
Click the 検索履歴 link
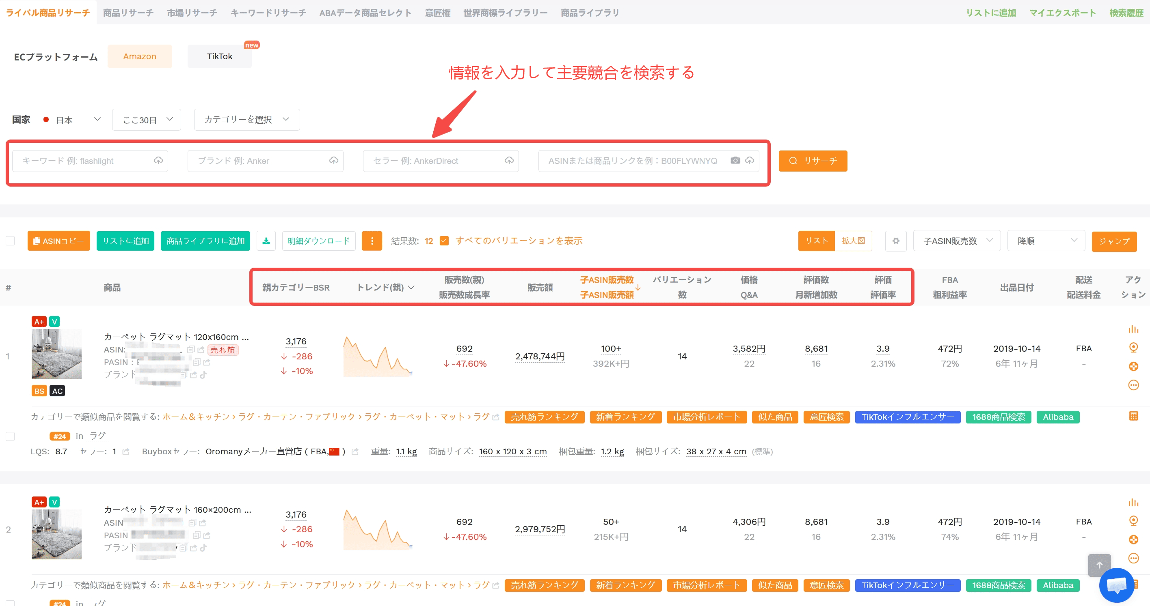click(x=1126, y=13)
